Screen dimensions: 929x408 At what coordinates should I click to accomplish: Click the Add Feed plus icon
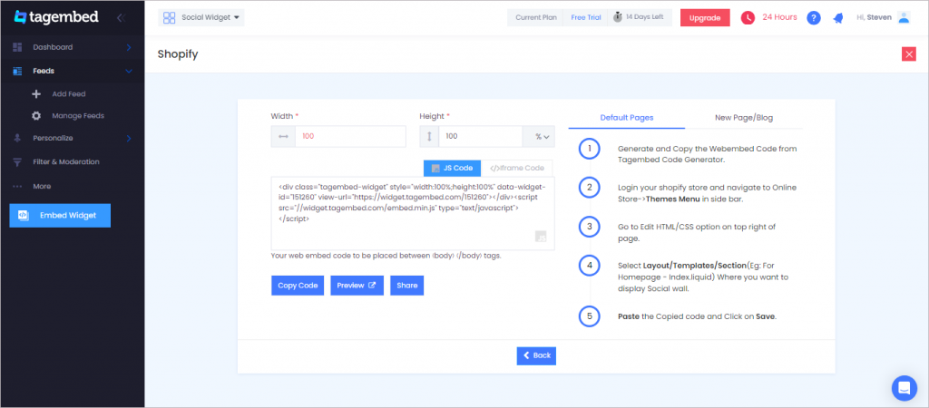(x=36, y=93)
